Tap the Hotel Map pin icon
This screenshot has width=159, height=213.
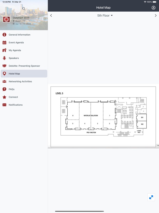point(4,73)
